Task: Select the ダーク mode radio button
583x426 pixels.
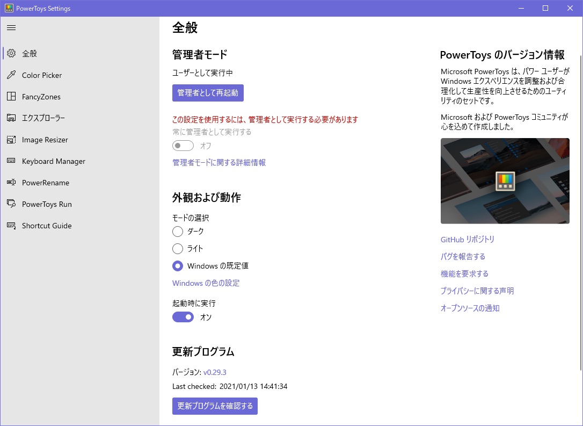Action: [178, 232]
